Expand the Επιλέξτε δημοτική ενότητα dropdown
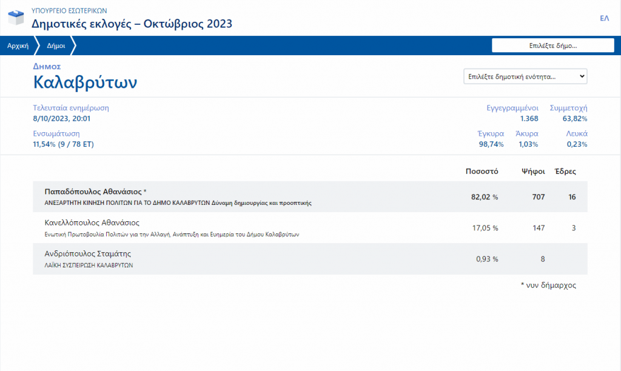Screen dimensions: 621x371 [525, 76]
